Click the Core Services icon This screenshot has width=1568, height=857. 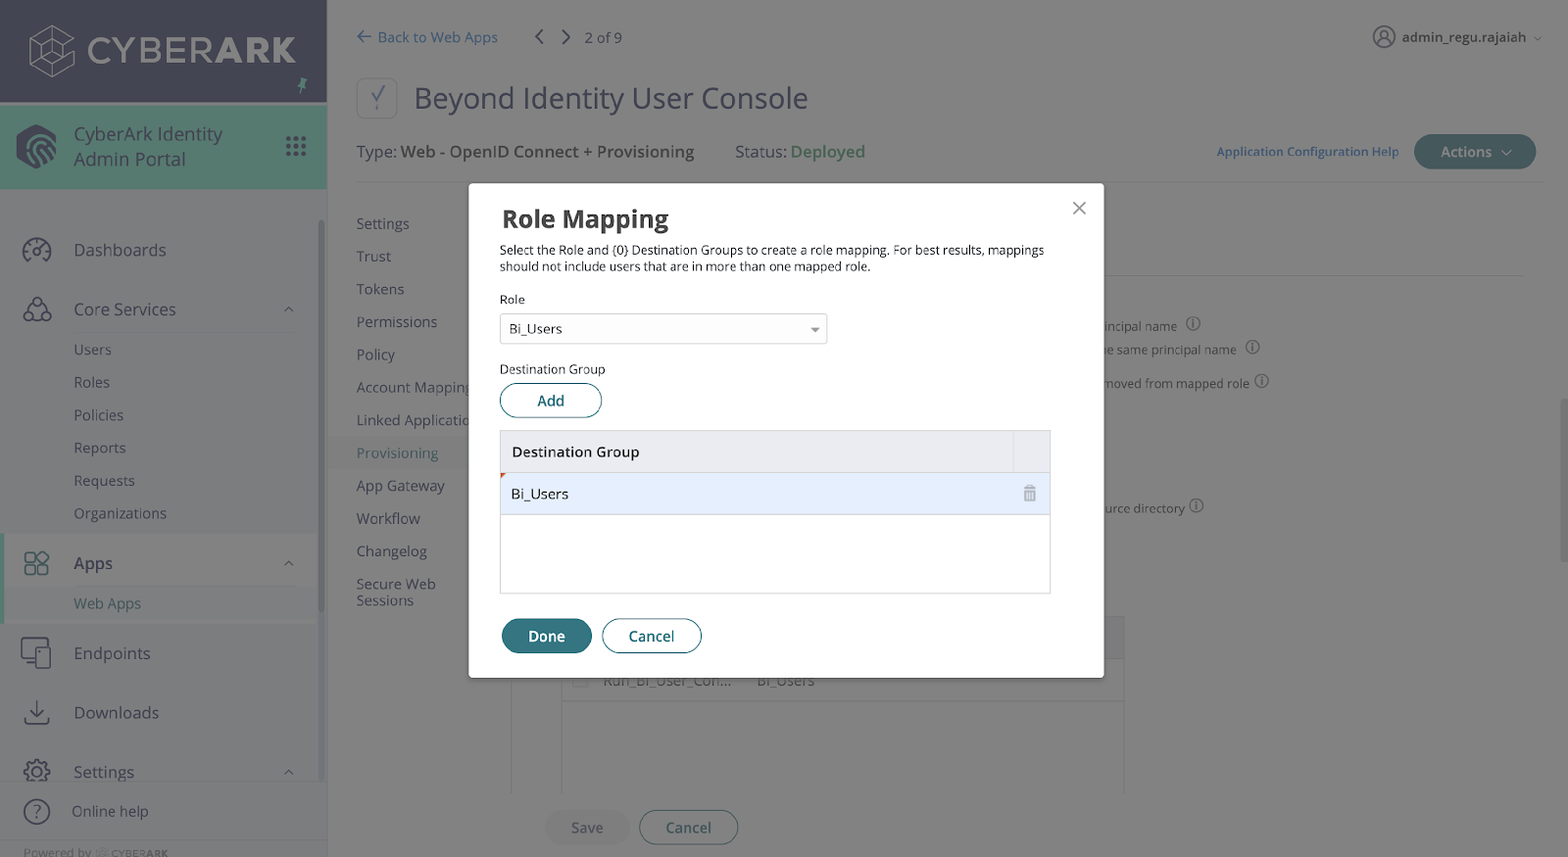point(37,309)
